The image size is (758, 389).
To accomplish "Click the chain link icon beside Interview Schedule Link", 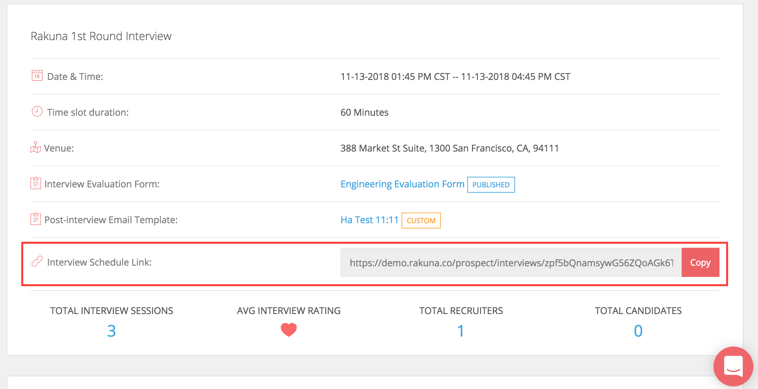I will click(x=37, y=262).
